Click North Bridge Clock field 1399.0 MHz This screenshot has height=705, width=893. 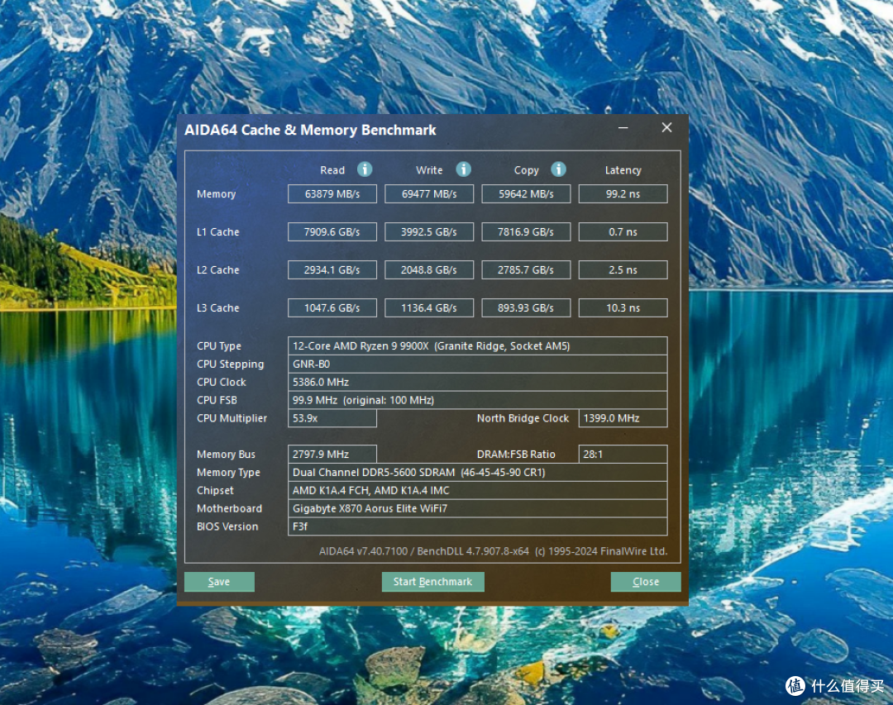pyautogui.click(x=623, y=418)
